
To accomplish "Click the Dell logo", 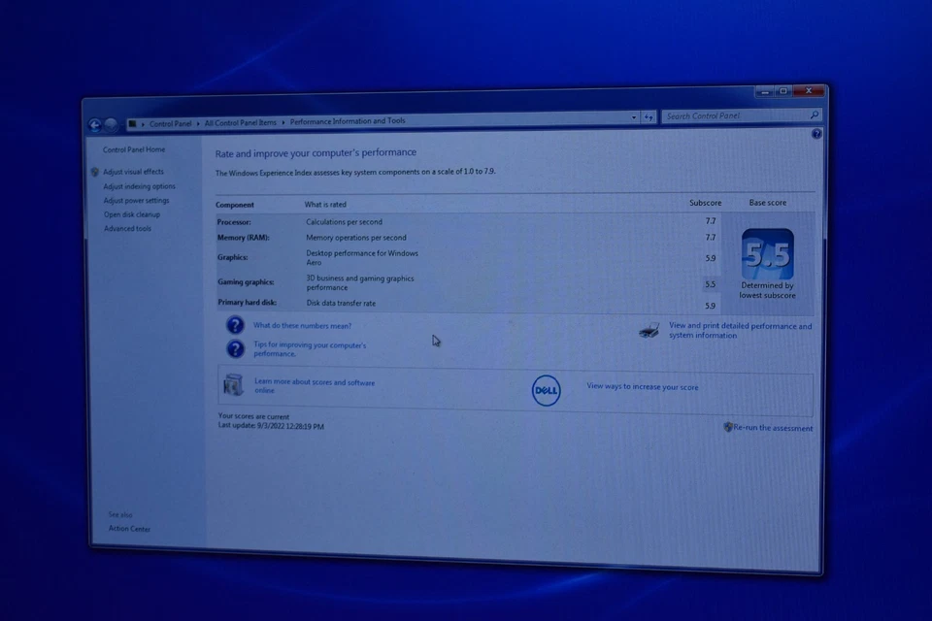I will [x=547, y=390].
